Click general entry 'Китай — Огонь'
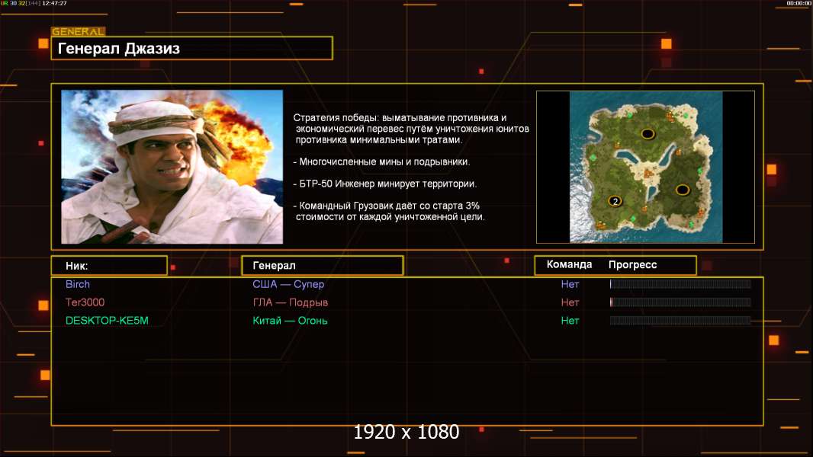Image resolution: width=813 pixels, height=457 pixels. click(x=290, y=321)
